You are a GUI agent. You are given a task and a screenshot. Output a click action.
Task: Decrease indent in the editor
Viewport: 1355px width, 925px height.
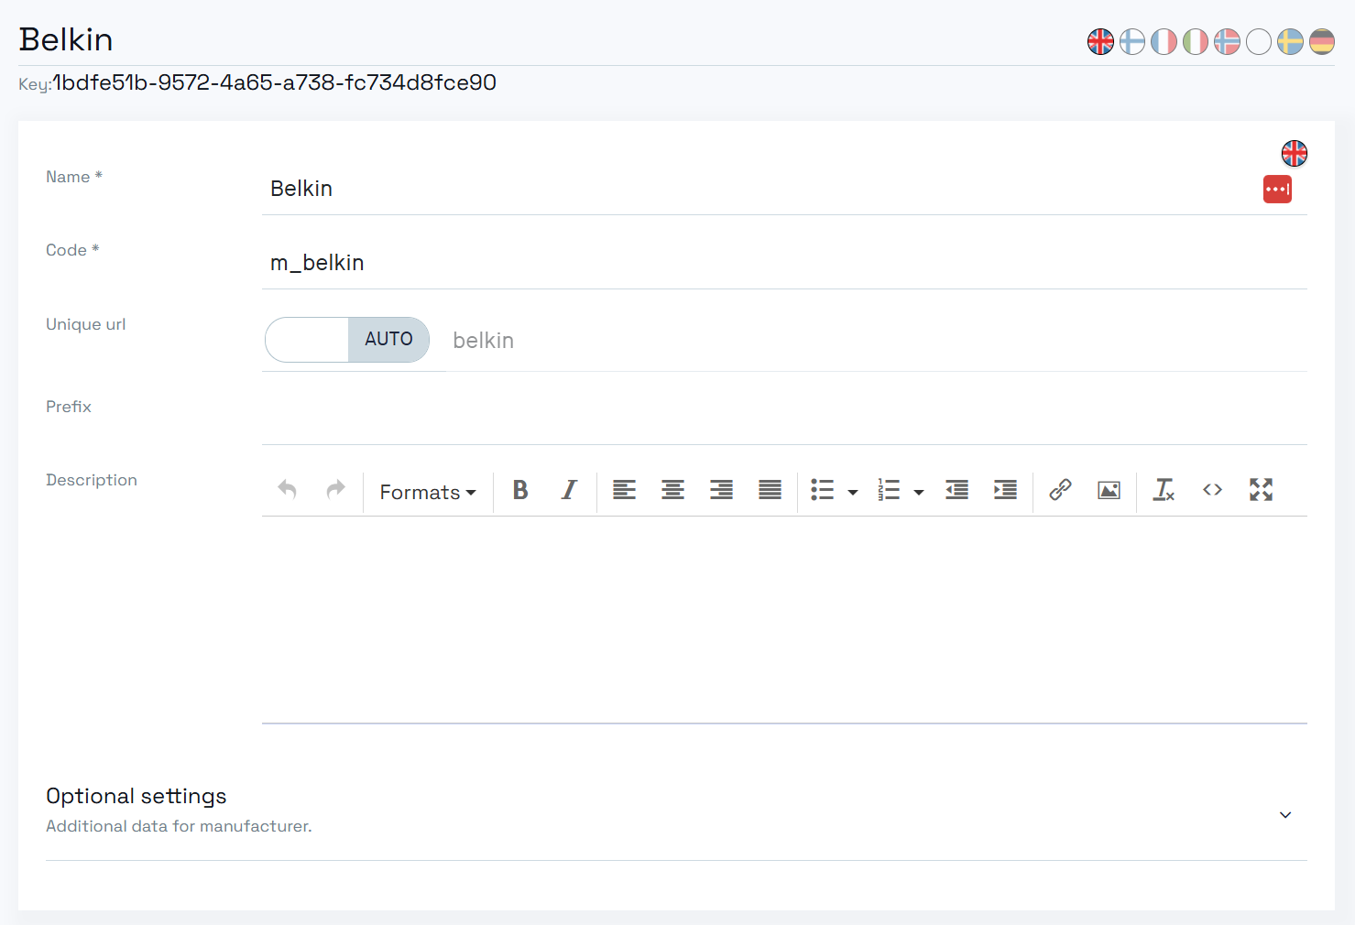[956, 490]
